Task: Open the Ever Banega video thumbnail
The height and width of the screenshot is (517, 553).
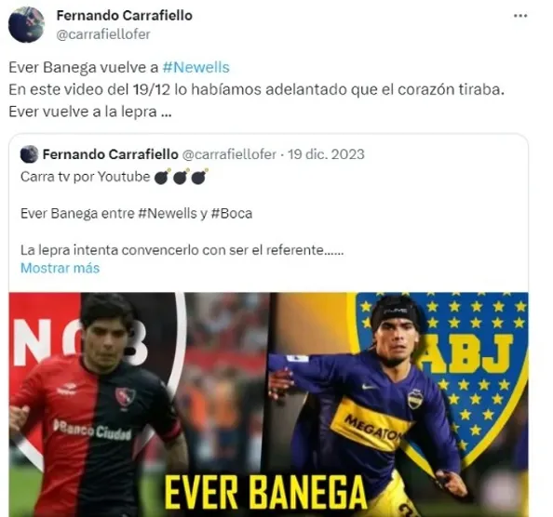Action: pos(269,404)
